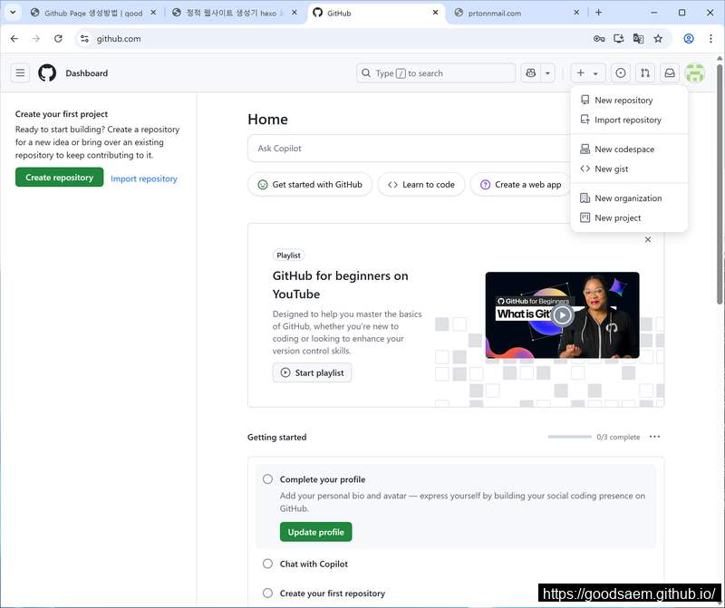Open the Copilot chat icon in header
This screenshot has width=725, height=608.
pos(531,73)
